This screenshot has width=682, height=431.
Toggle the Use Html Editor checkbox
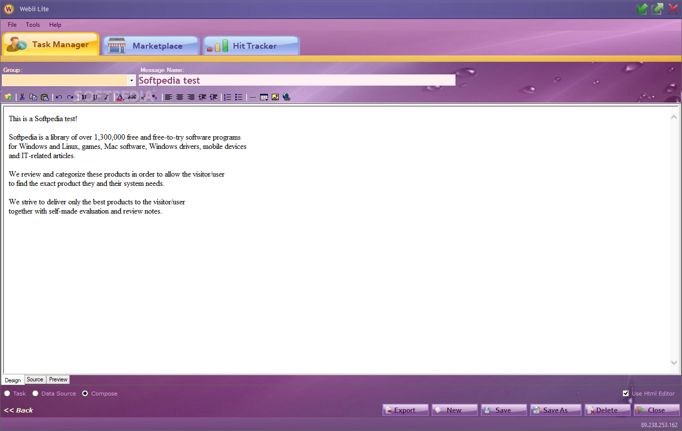tap(626, 394)
